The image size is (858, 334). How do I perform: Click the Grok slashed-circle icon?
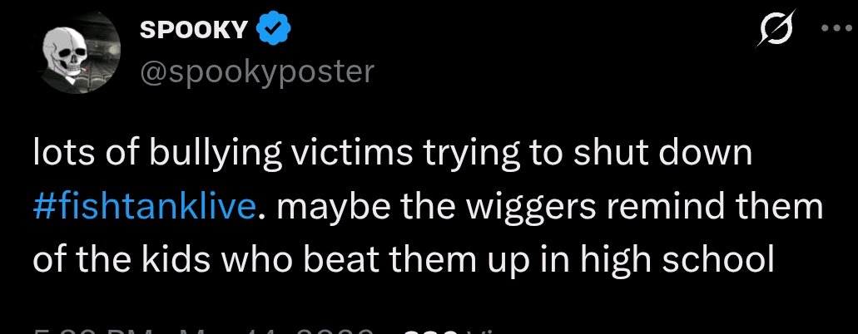(x=775, y=30)
